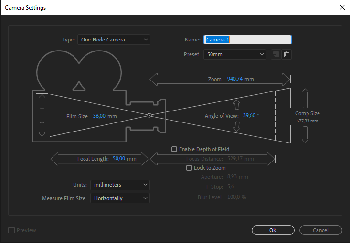Open the Units millimeters dropdown

[120, 185]
